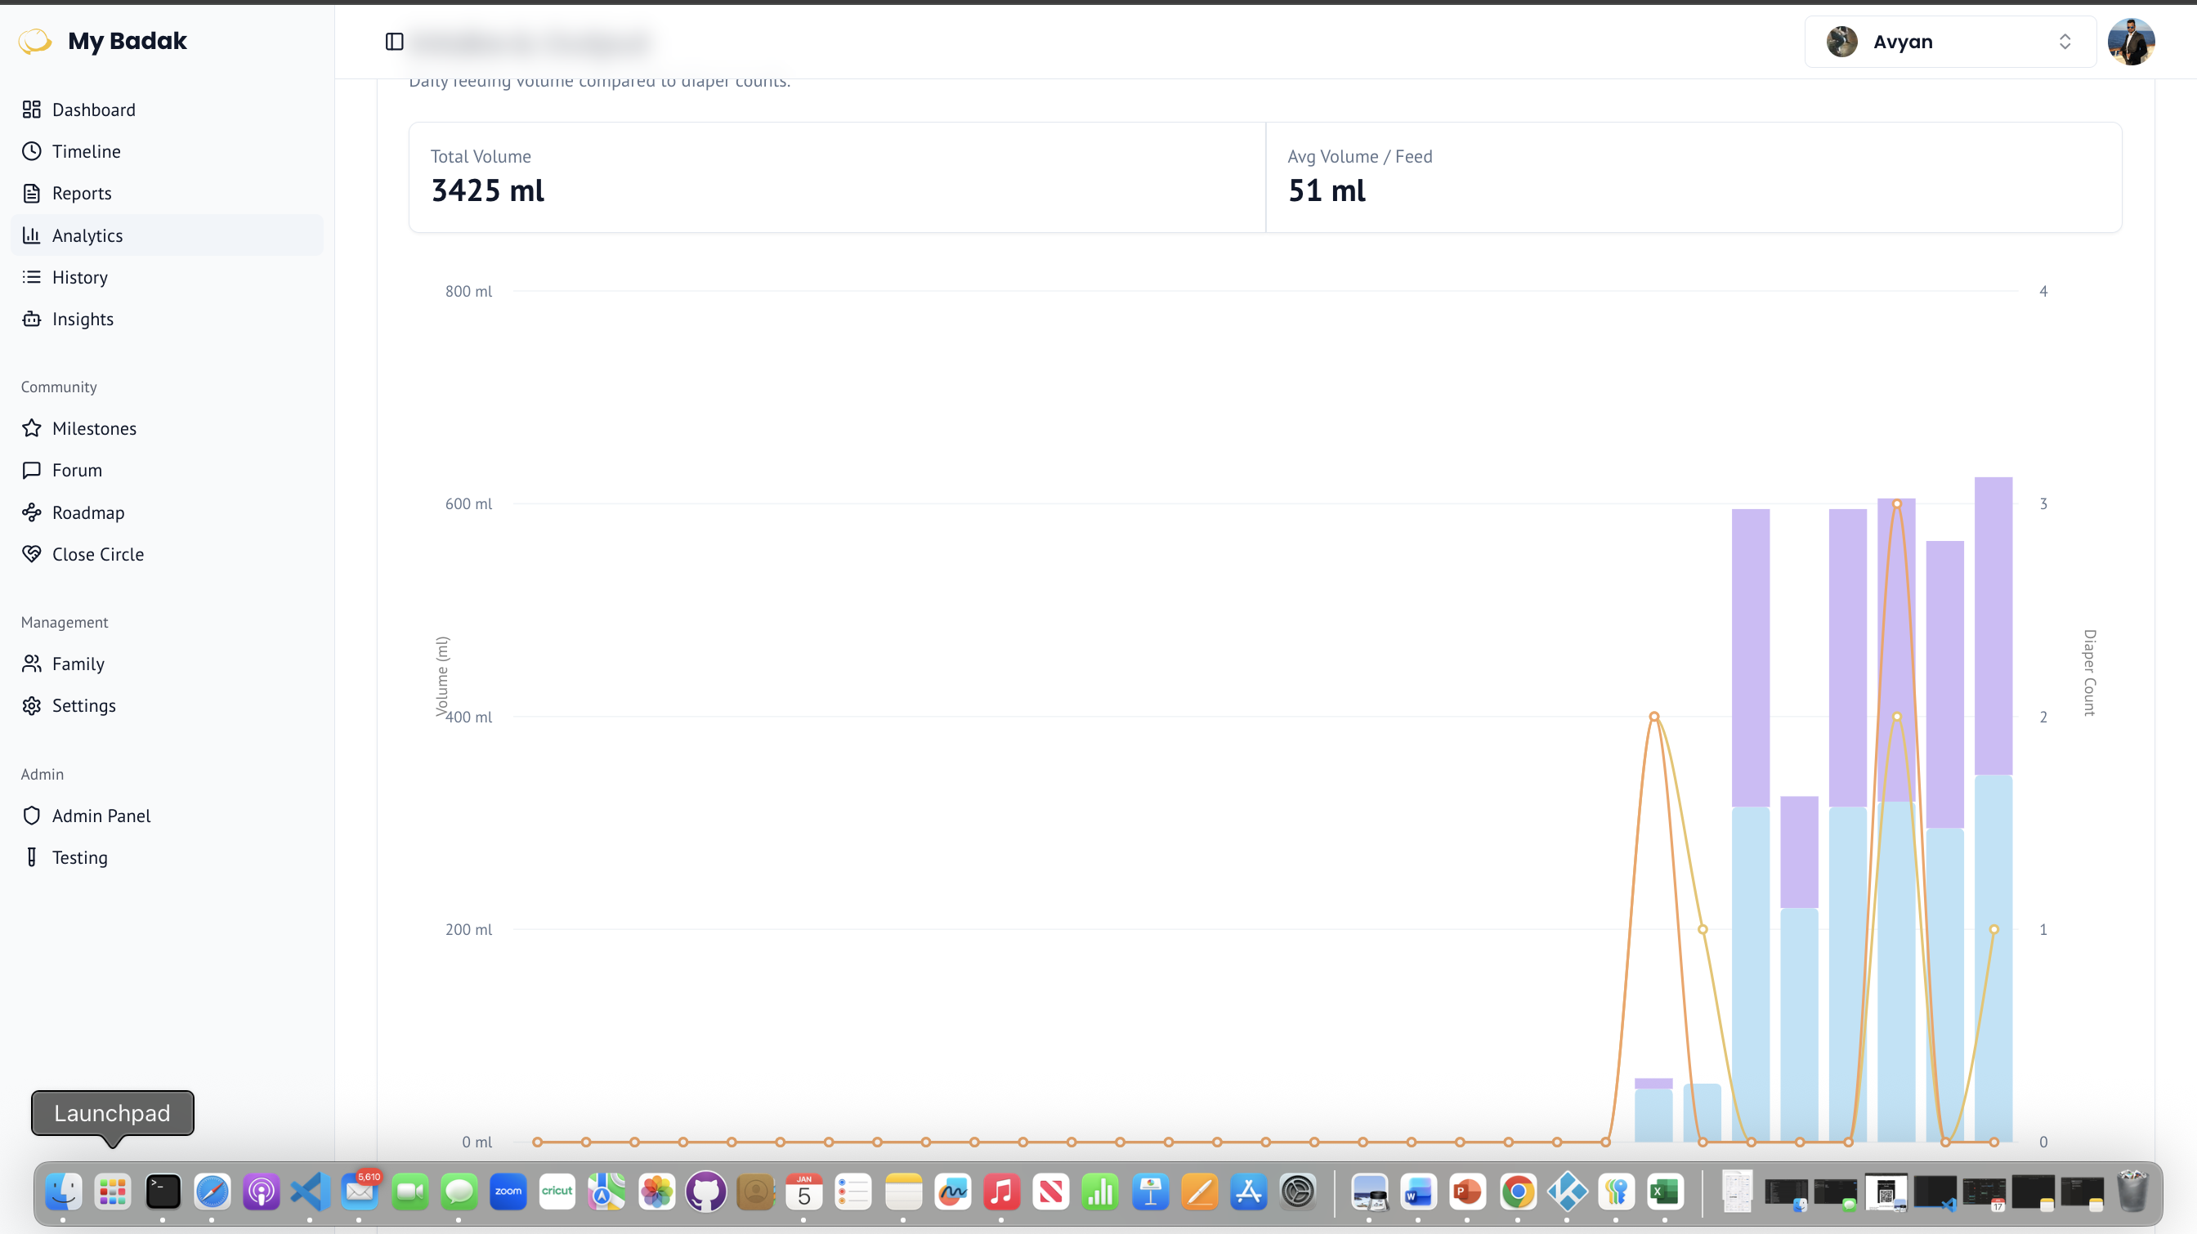2197x1234 pixels.
Task: Open the Avyan child selector dropdown
Action: click(x=1949, y=41)
